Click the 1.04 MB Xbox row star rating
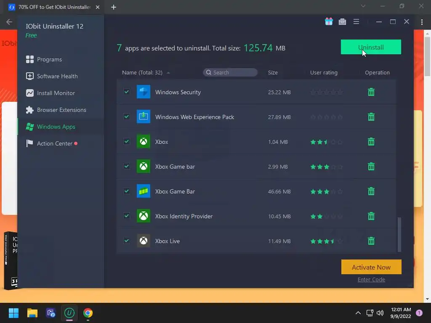Image resolution: width=431 pixels, height=323 pixels. tap(326, 142)
